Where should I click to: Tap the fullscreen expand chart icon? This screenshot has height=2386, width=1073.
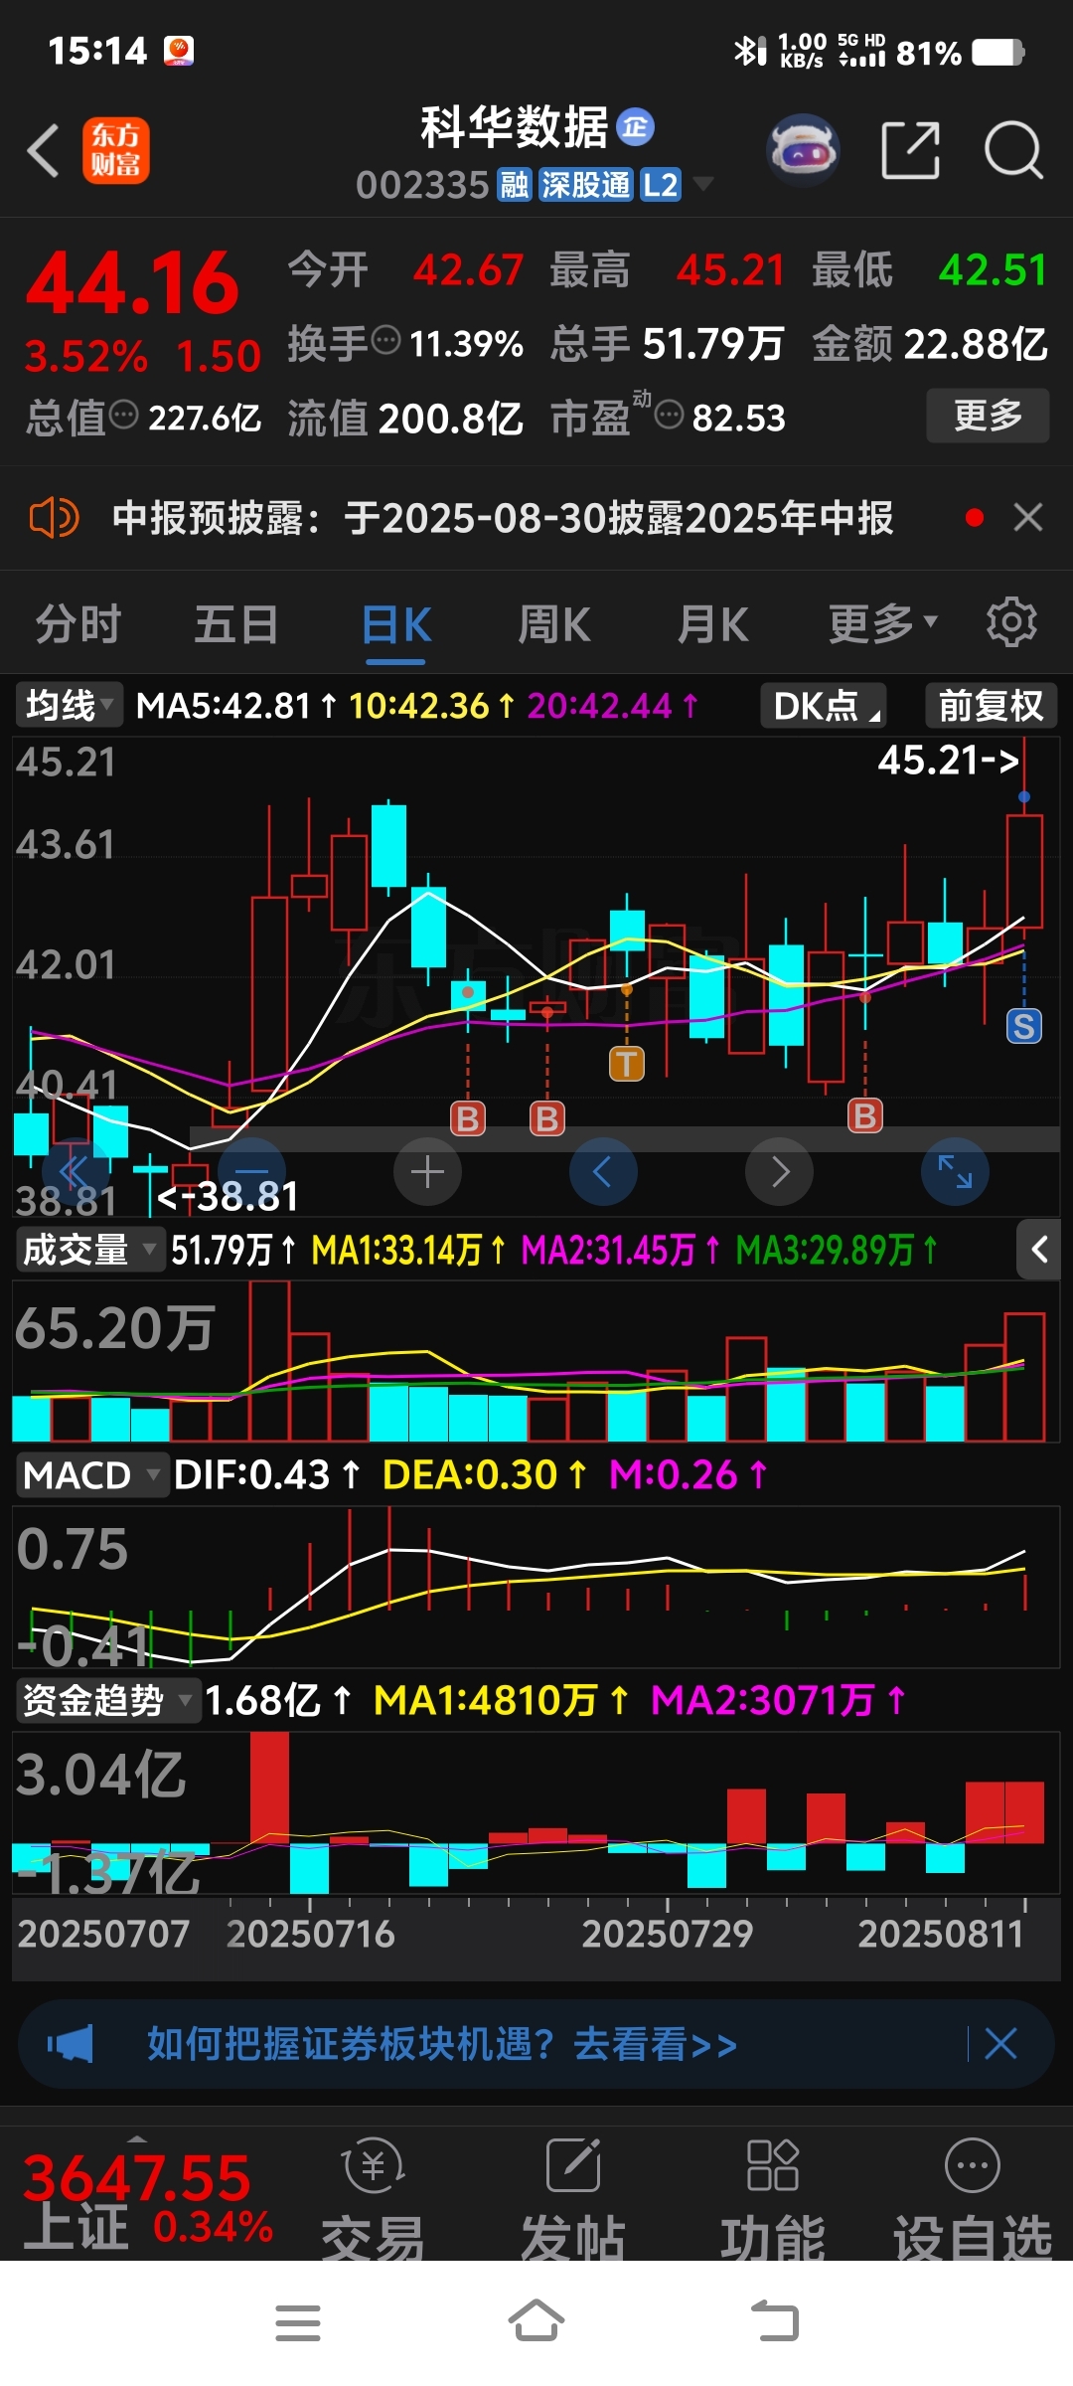956,1172
